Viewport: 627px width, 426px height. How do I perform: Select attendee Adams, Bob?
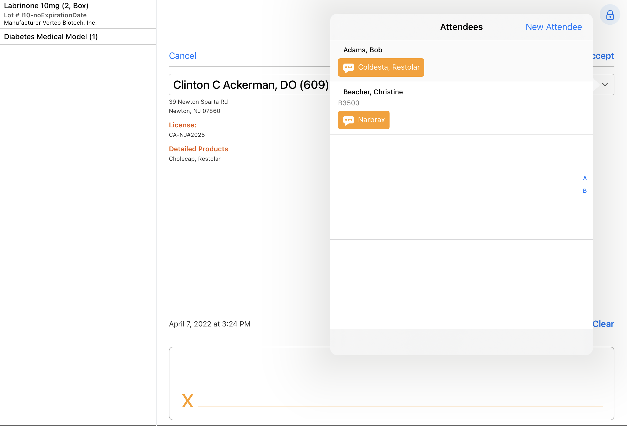tap(362, 50)
